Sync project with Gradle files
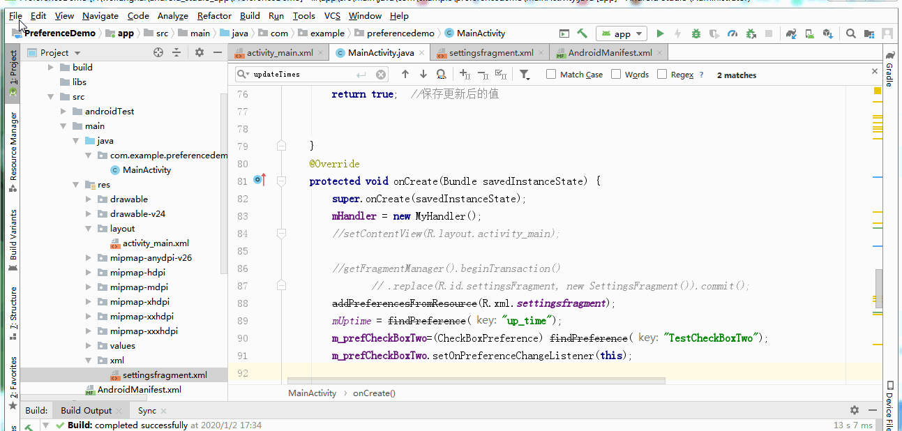The height and width of the screenshot is (431, 902). point(791,33)
